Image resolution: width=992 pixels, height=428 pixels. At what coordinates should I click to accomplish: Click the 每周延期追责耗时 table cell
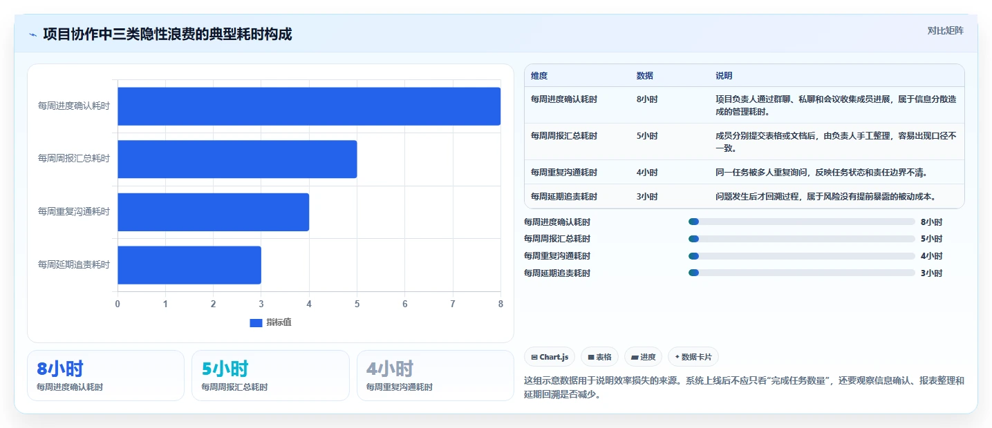[x=564, y=197]
